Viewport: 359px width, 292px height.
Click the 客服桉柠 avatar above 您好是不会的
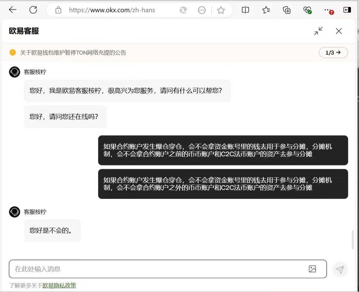pyautogui.click(x=15, y=212)
